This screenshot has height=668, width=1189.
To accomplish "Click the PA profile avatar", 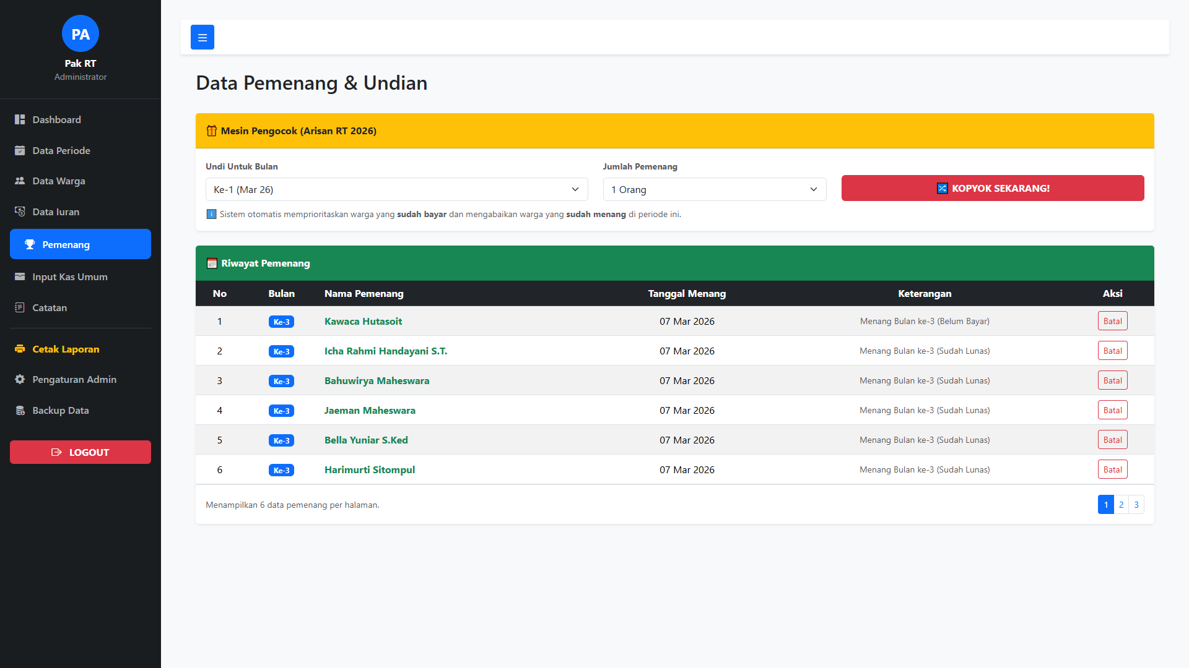I will tap(81, 34).
